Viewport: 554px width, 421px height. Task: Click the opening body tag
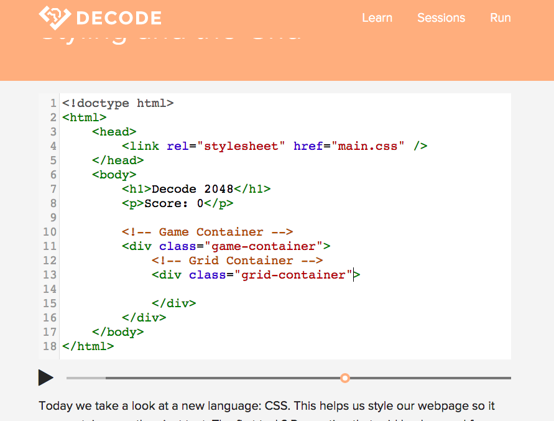tap(114, 175)
